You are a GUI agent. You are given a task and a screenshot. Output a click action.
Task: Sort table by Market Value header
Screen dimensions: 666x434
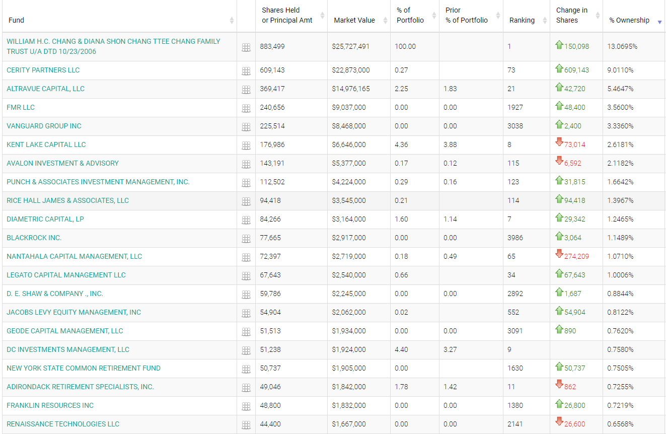[359, 16]
